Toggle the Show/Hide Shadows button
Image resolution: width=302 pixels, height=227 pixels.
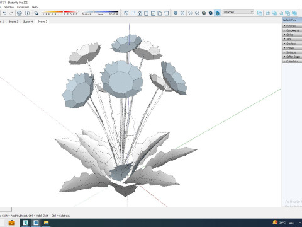36,13
